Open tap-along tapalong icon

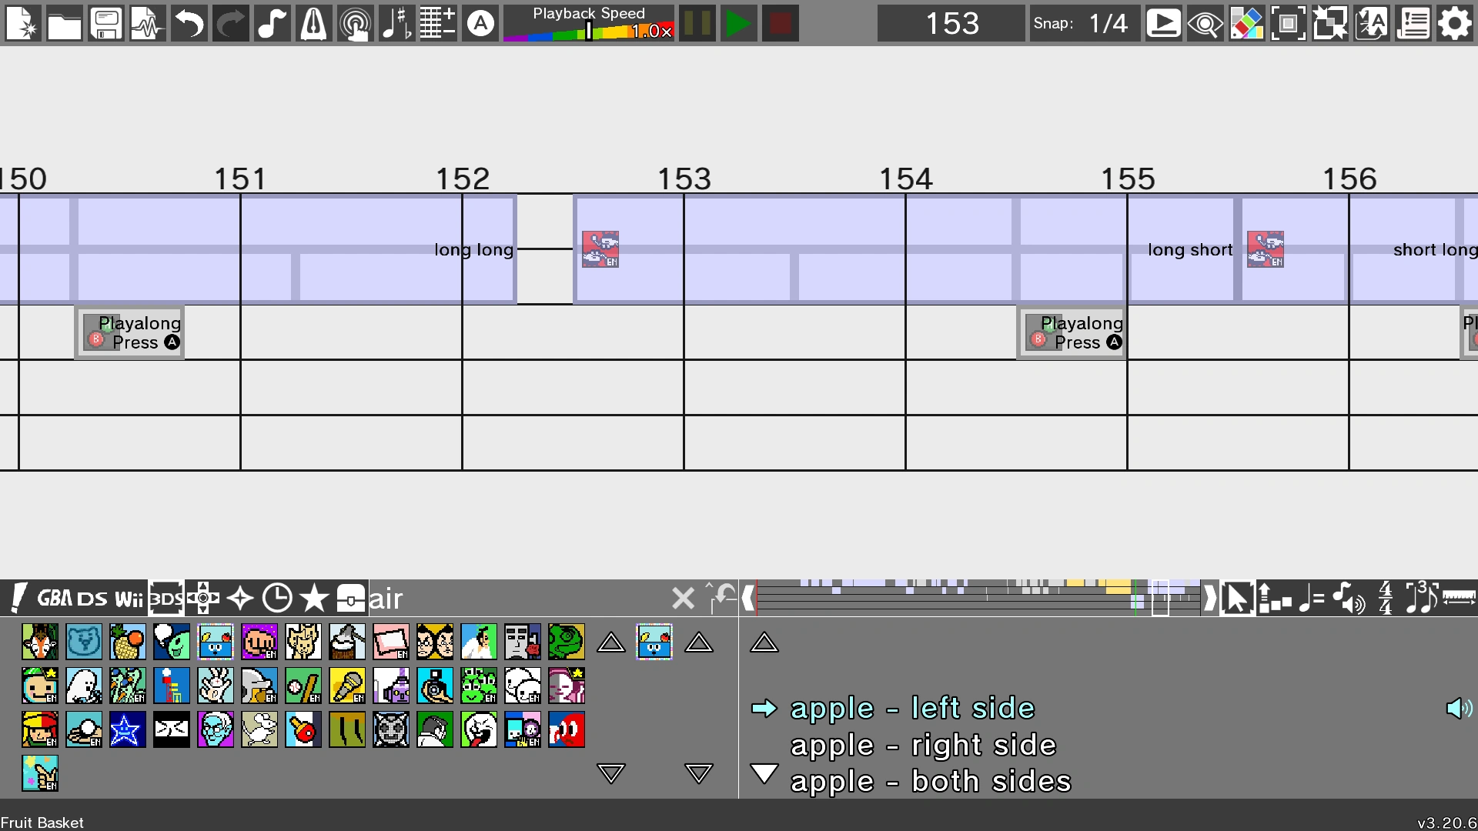pos(355,24)
